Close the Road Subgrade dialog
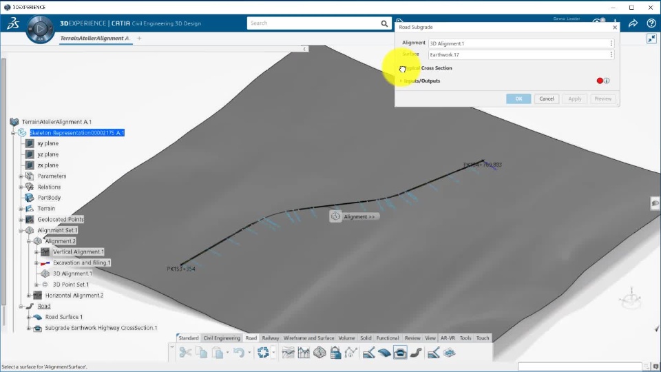Viewport: 661px width, 372px height. [615, 28]
